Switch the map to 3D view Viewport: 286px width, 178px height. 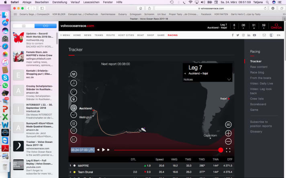tap(228, 125)
